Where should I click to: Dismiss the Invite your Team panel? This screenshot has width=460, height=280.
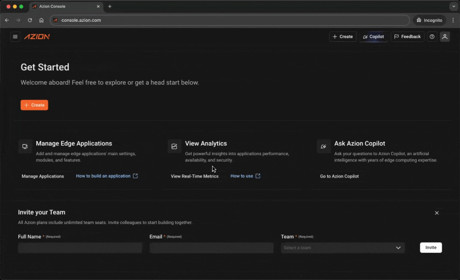tap(437, 213)
